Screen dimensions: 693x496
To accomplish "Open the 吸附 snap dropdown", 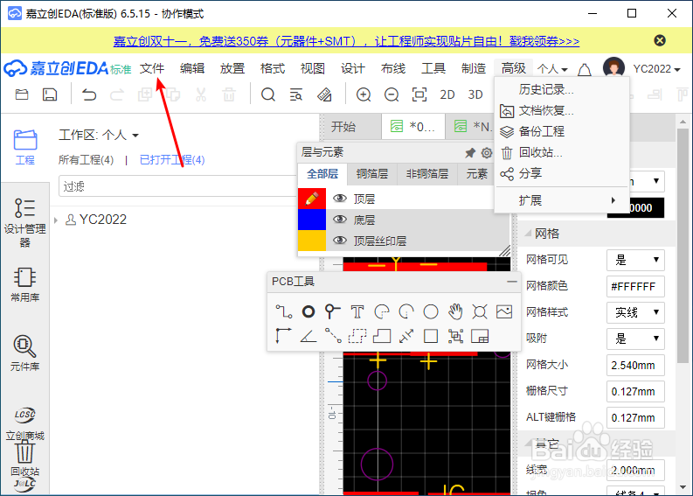I will coord(635,339).
